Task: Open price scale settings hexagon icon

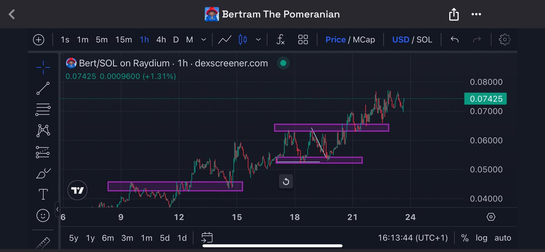Action: pyautogui.click(x=490, y=217)
